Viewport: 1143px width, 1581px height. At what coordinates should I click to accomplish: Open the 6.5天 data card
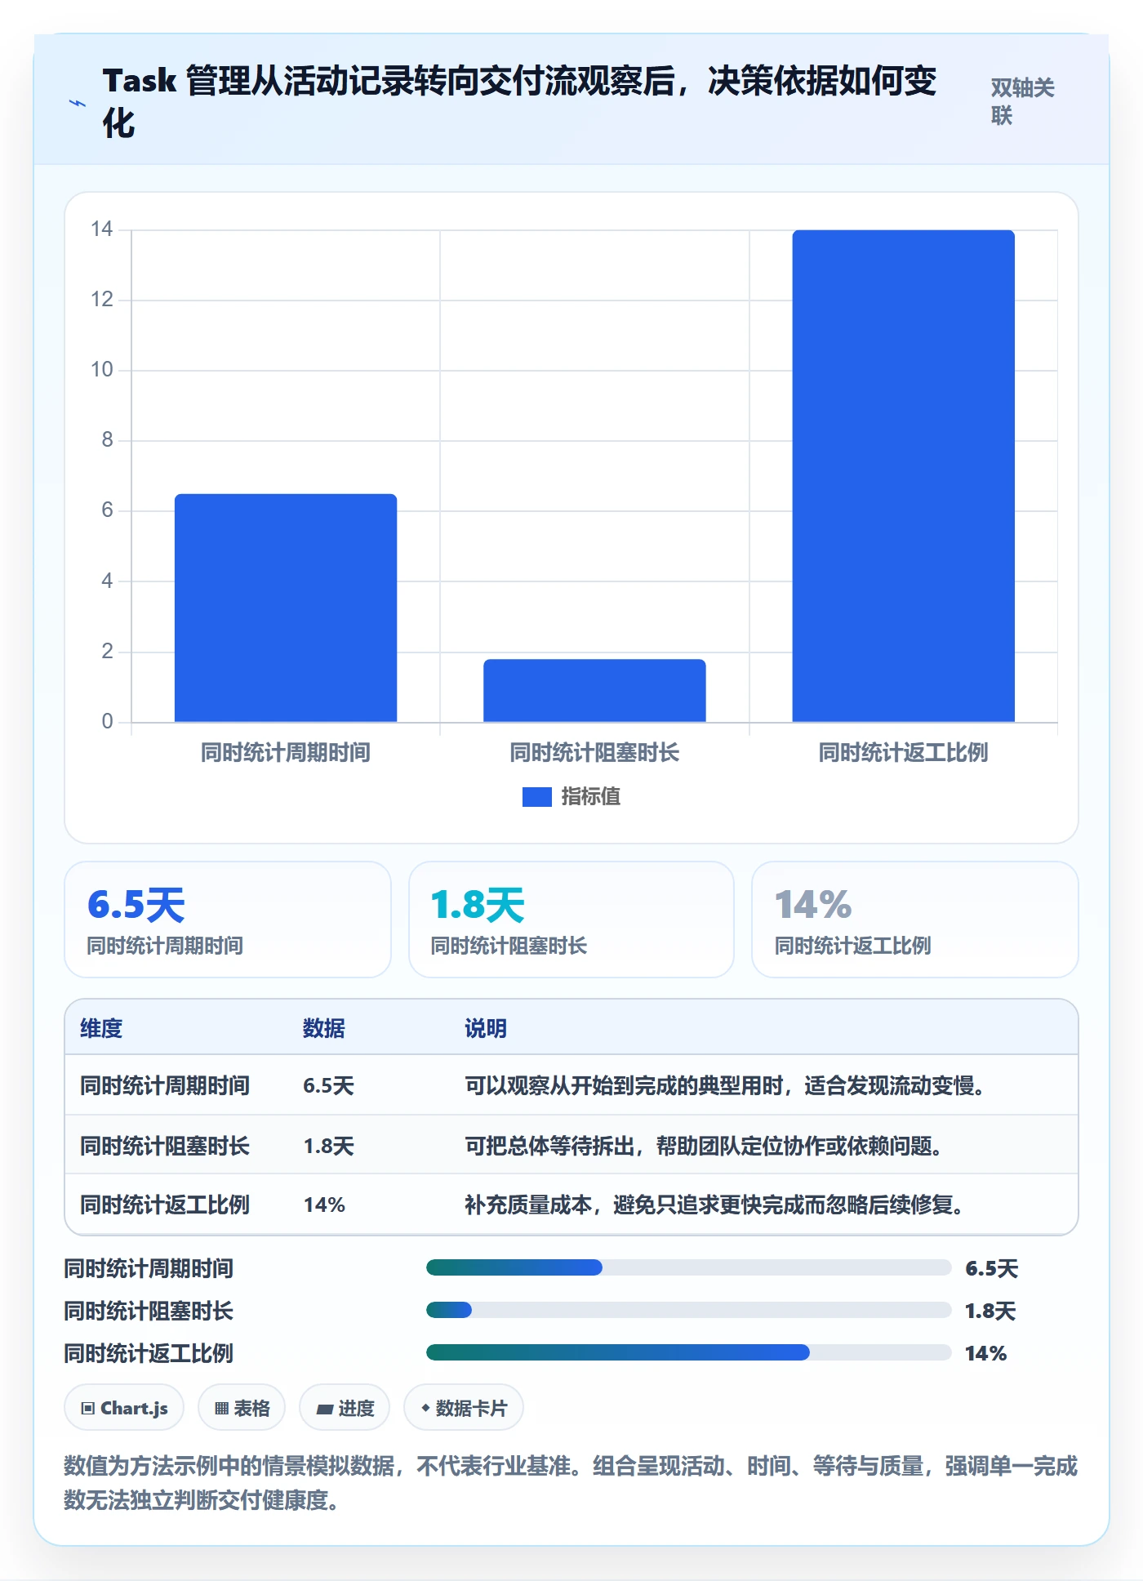click(228, 920)
